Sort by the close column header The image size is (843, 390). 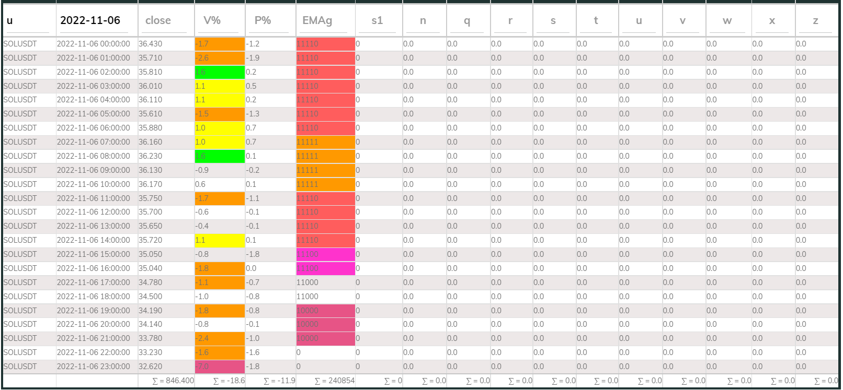point(158,21)
